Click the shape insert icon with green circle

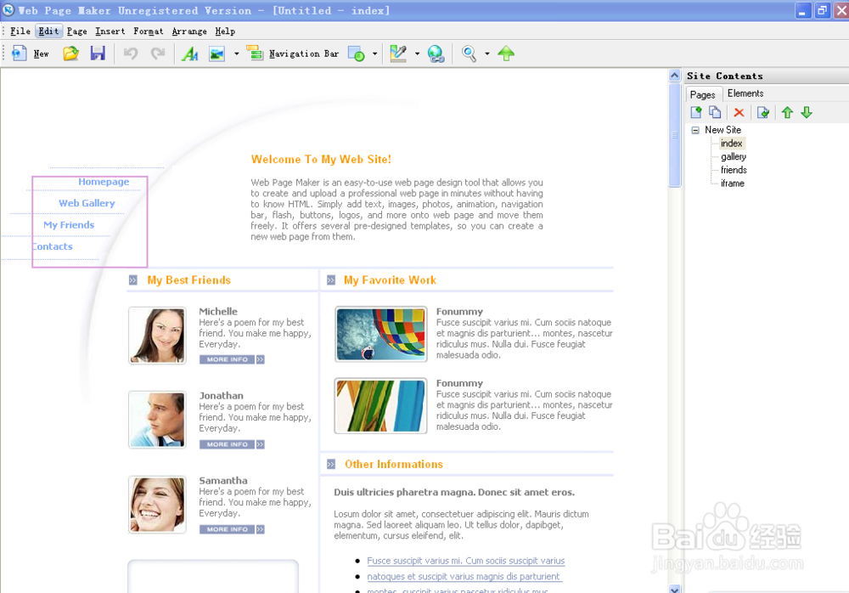point(357,54)
